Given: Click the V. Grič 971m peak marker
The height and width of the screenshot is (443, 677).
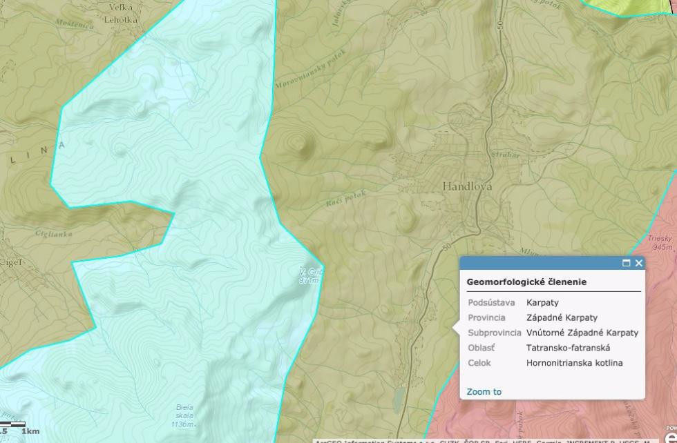Looking at the screenshot, I should [310, 275].
